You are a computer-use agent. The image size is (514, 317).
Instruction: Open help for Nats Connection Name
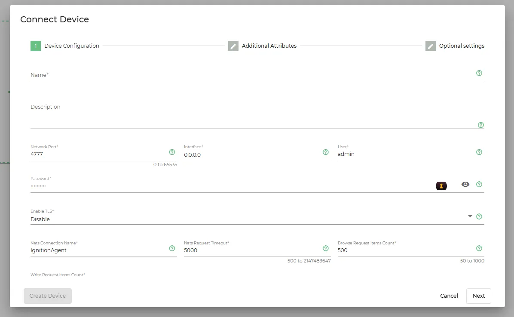pos(172,248)
